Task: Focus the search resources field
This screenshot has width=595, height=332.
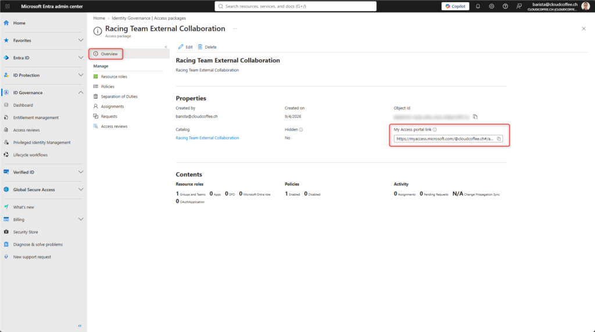Action: pos(296,6)
